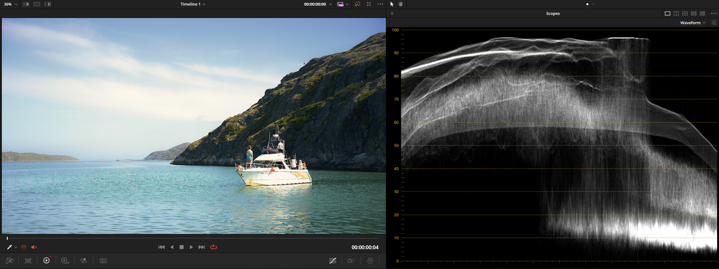719x269 pixels.
Task: Play the clip in reverse
Action: tap(172, 247)
